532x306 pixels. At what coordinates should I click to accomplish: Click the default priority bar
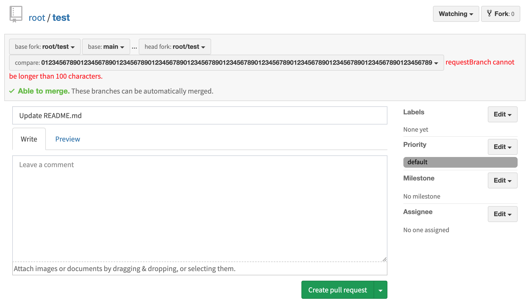tap(460, 162)
